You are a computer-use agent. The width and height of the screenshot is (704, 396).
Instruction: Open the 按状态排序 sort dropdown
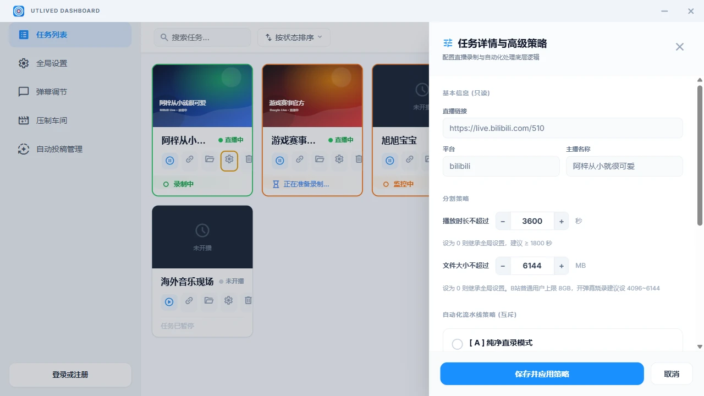point(294,37)
